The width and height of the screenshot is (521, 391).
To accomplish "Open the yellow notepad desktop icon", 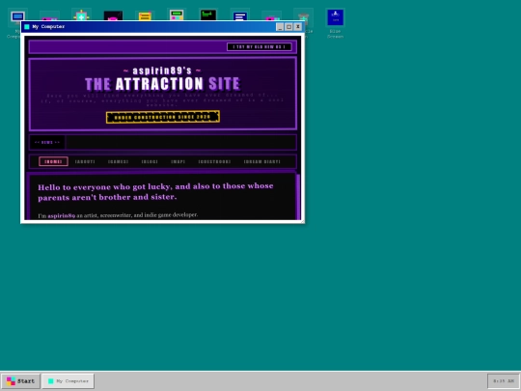I will coord(145,15).
